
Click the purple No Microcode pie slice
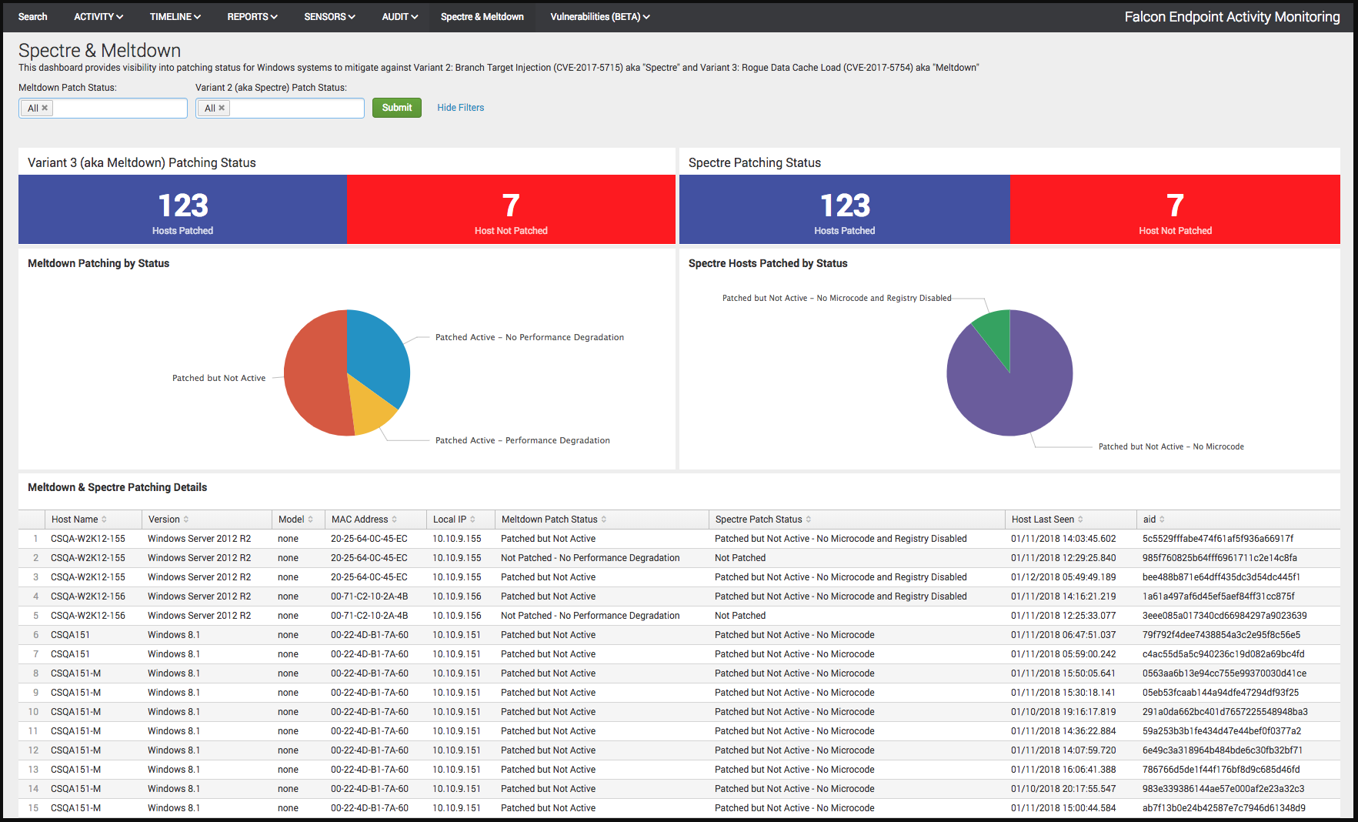click(x=1009, y=385)
